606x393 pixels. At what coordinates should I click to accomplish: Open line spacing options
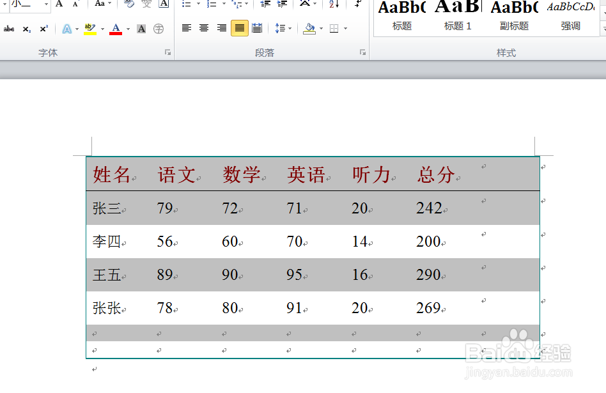pyautogui.click(x=280, y=28)
